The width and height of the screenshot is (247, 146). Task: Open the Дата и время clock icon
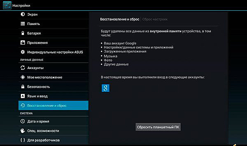tap(23, 121)
